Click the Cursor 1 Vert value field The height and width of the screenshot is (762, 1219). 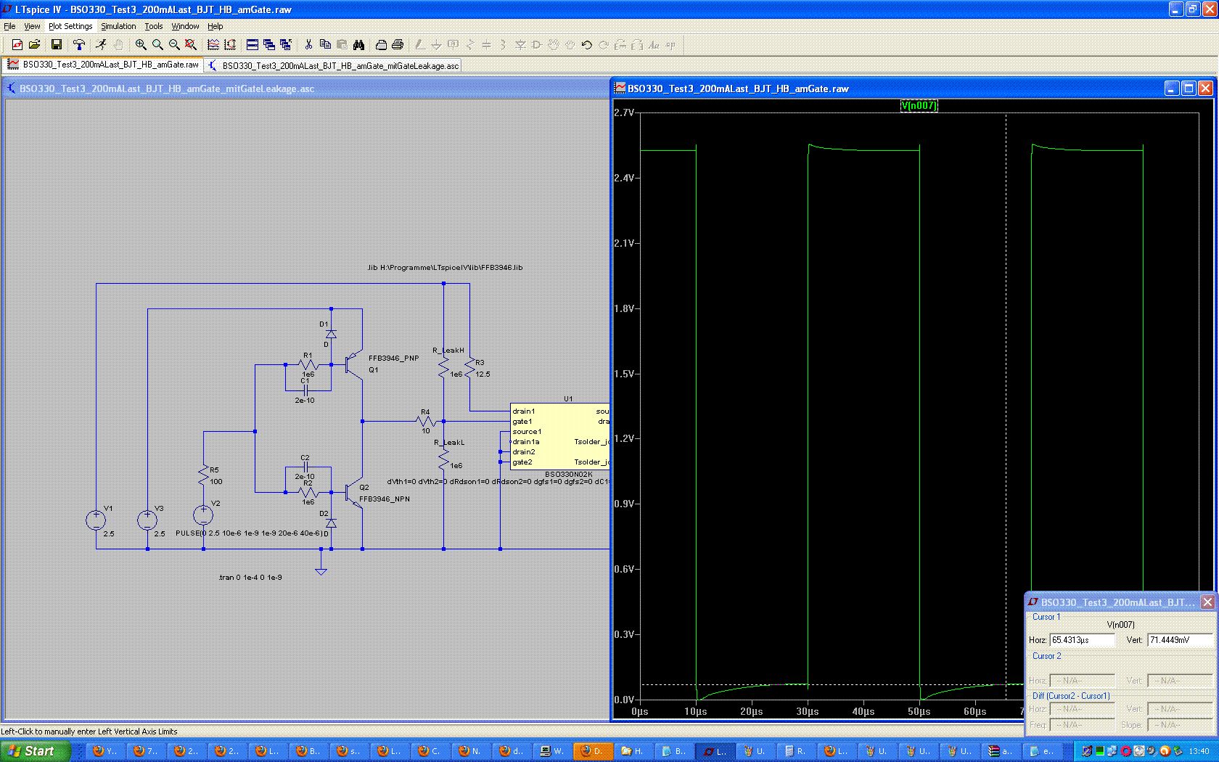point(1178,640)
